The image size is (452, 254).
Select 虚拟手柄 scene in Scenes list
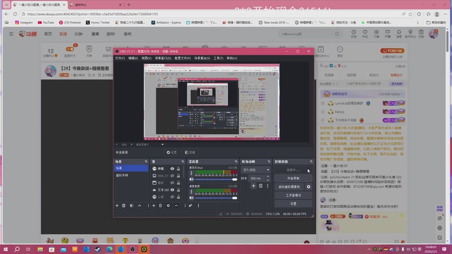[131, 175]
